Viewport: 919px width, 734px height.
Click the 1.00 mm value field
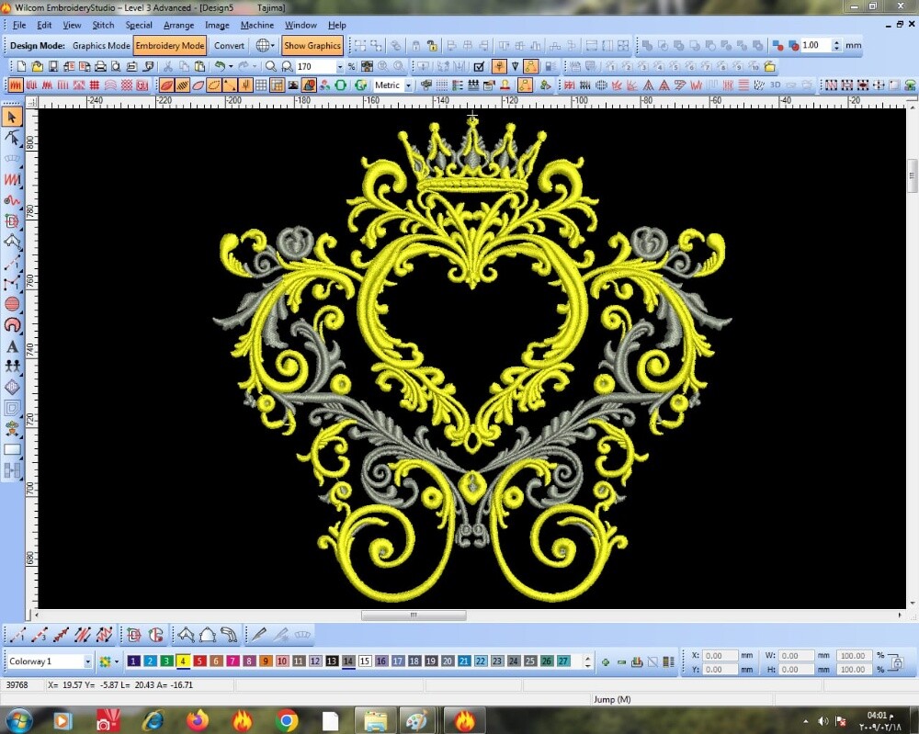[816, 45]
